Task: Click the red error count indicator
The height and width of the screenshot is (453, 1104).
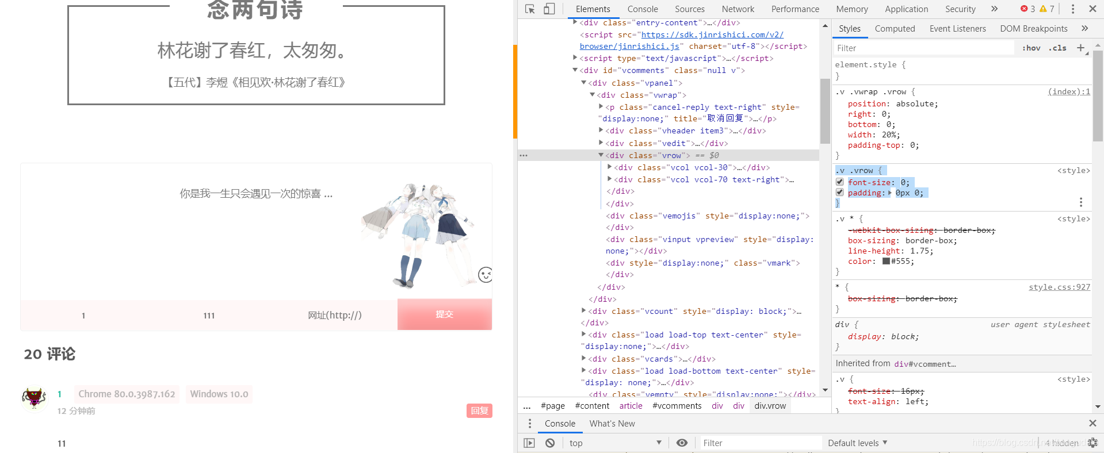Action: point(1027,9)
